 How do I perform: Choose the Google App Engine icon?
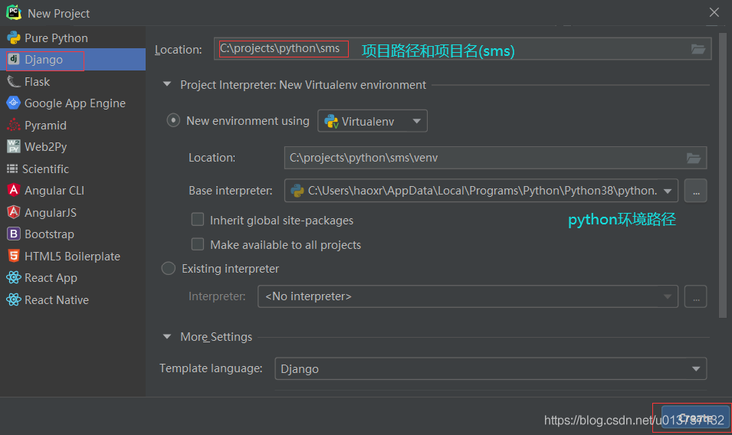tap(13, 103)
